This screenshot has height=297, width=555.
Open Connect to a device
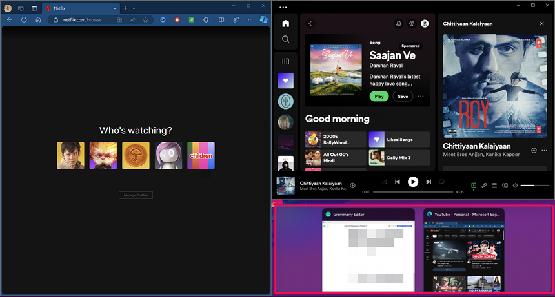coord(505,186)
